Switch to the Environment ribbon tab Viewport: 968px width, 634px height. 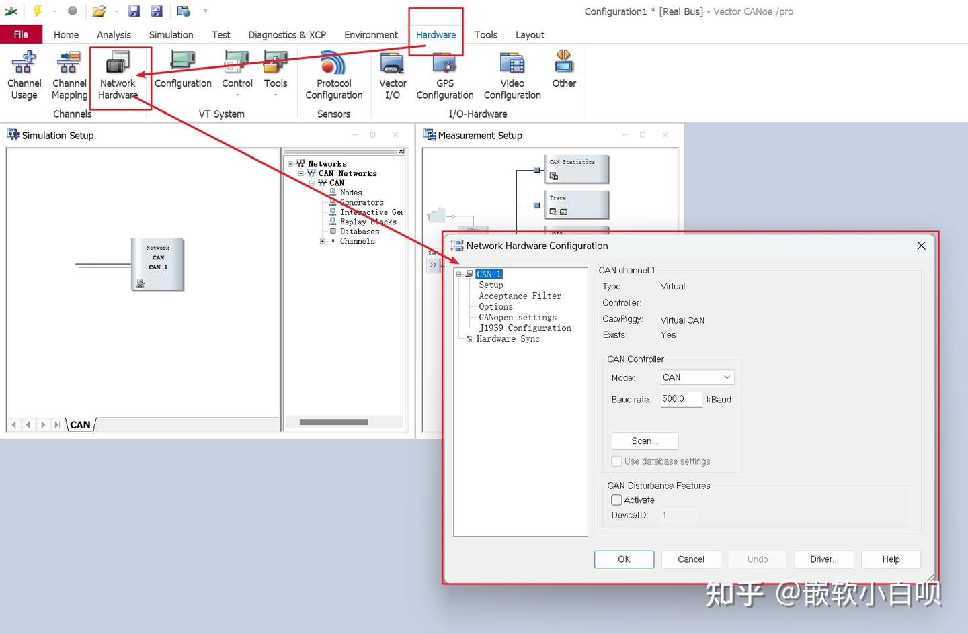[371, 35]
